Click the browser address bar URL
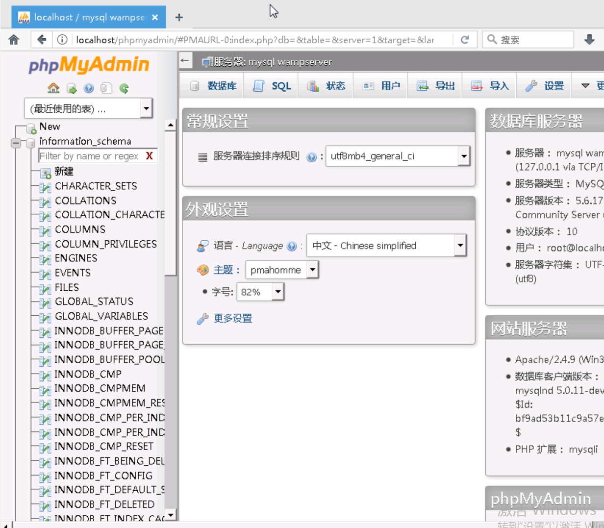 tap(255, 40)
